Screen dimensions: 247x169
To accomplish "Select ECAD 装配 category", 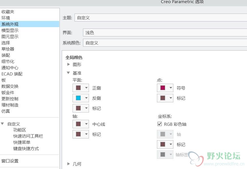I will click(12, 74).
